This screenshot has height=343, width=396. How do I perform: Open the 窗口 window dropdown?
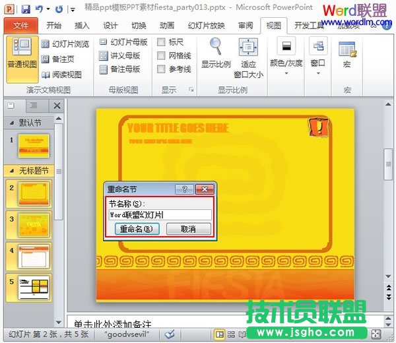click(318, 57)
